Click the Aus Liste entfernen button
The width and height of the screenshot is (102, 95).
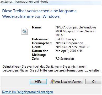(66, 82)
